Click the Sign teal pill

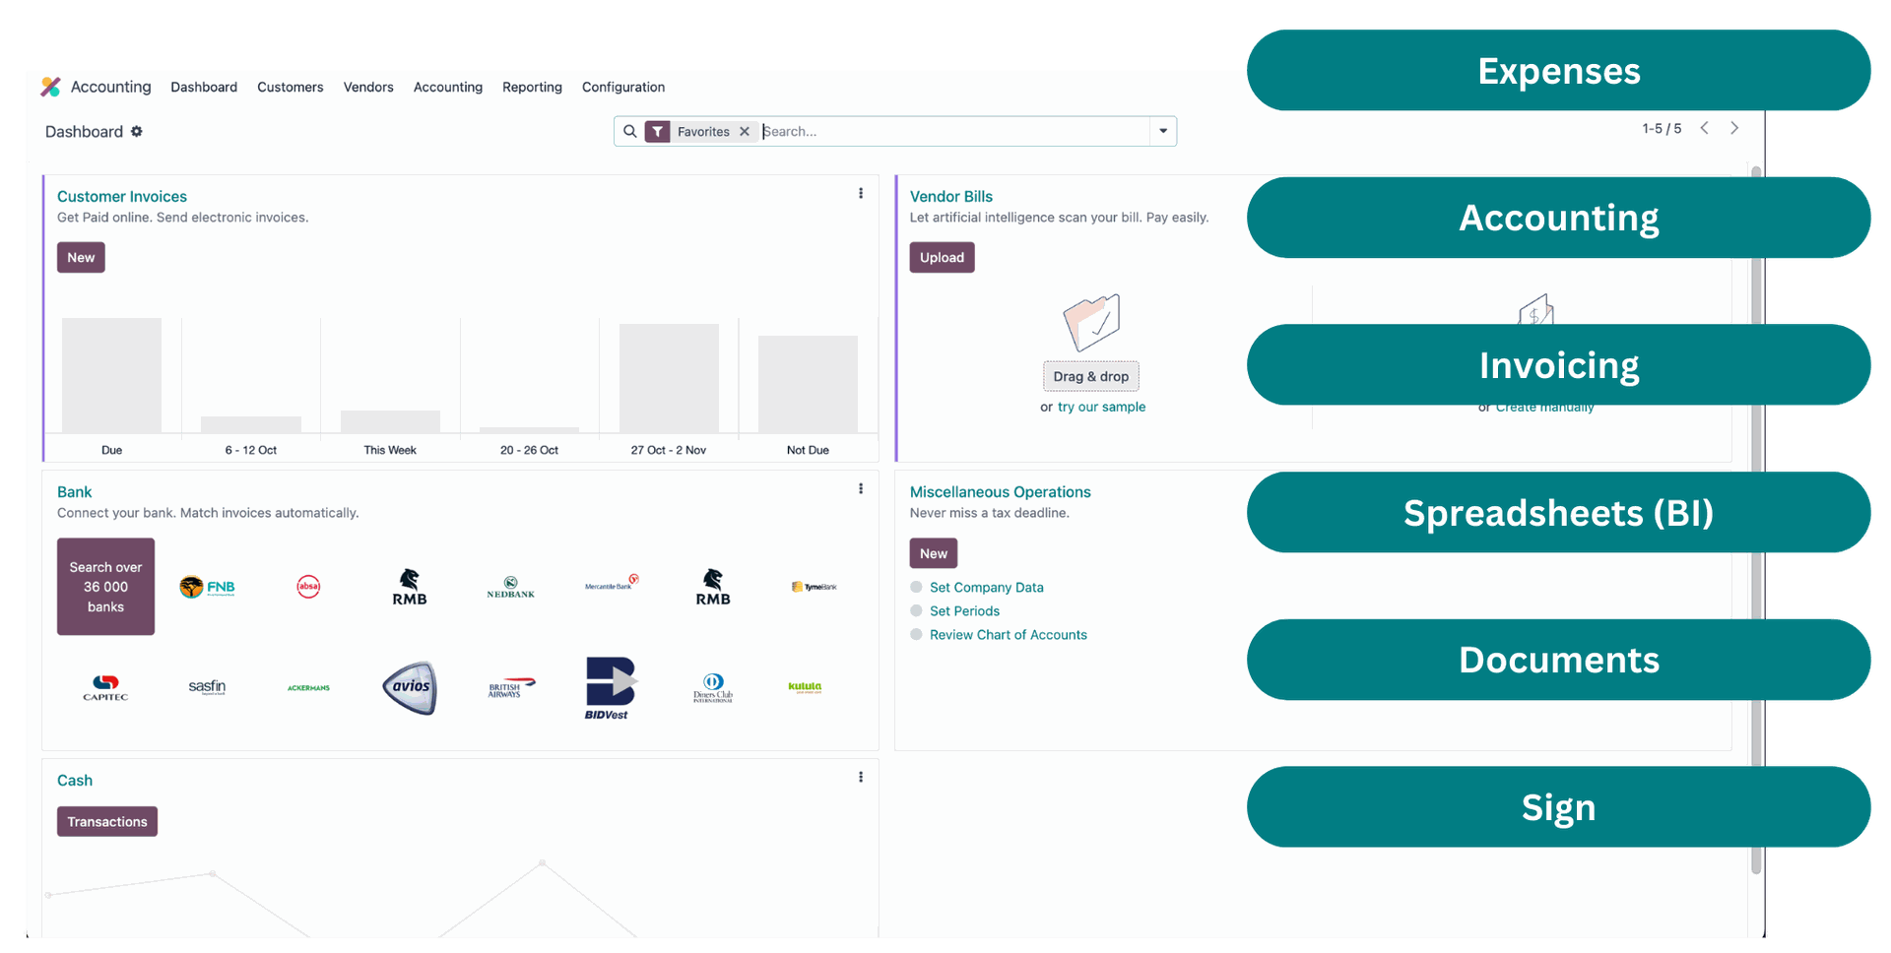[1558, 806]
